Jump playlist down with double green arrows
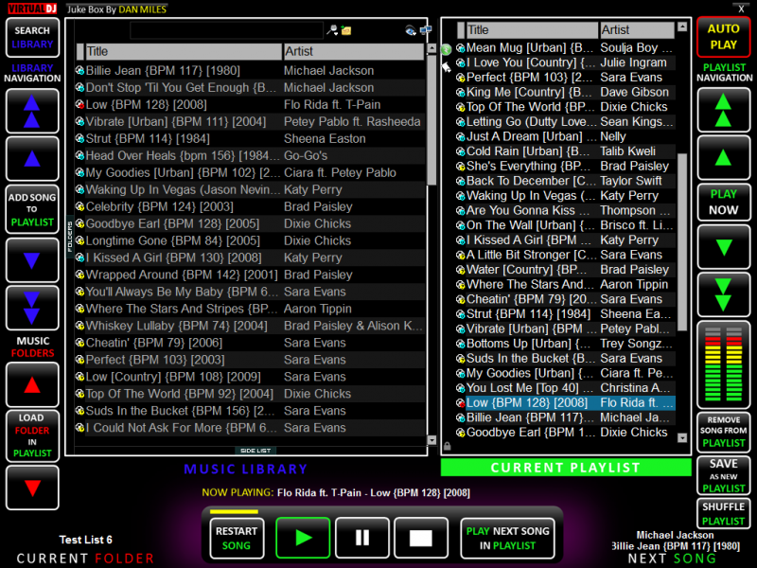This screenshot has width=757, height=568. click(724, 294)
